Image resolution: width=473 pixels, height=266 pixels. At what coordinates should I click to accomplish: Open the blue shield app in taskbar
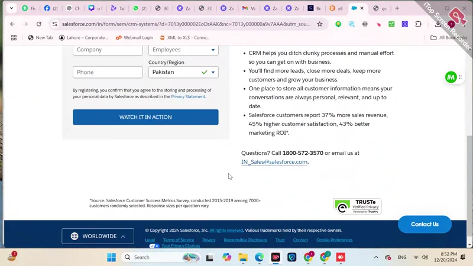(291, 257)
